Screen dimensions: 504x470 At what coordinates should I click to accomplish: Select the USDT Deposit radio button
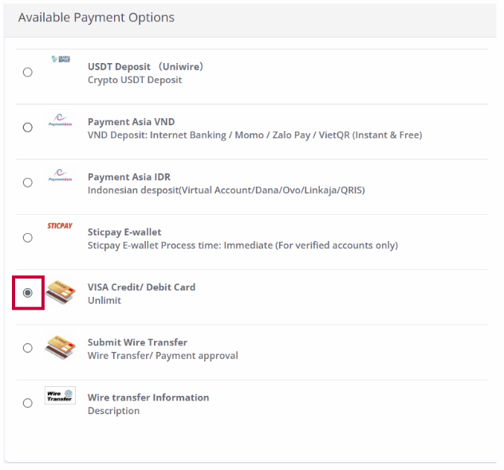coord(28,73)
